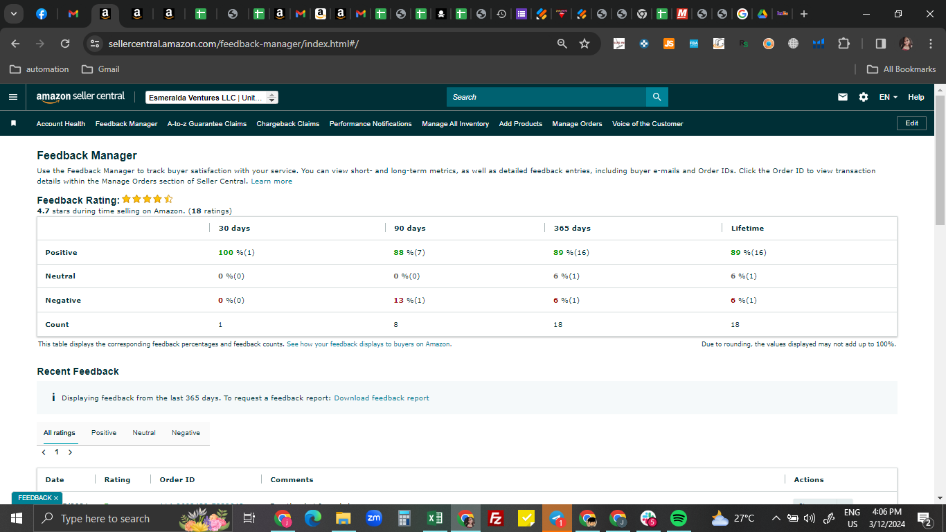Viewport: 946px width, 532px height.
Task: Open the tab search chevron in Chrome
Action: click(x=13, y=14)
